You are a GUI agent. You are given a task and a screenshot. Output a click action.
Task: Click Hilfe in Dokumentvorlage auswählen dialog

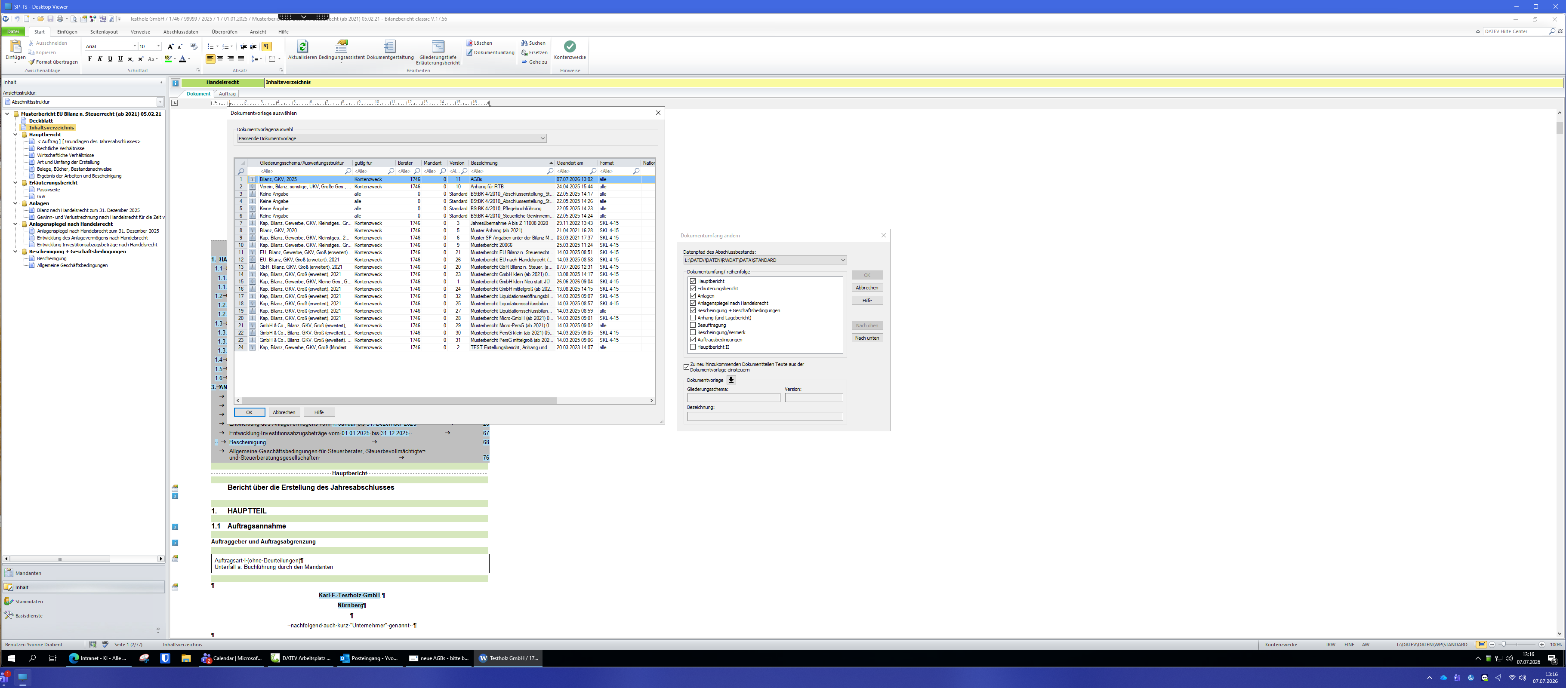click(319, 412)
